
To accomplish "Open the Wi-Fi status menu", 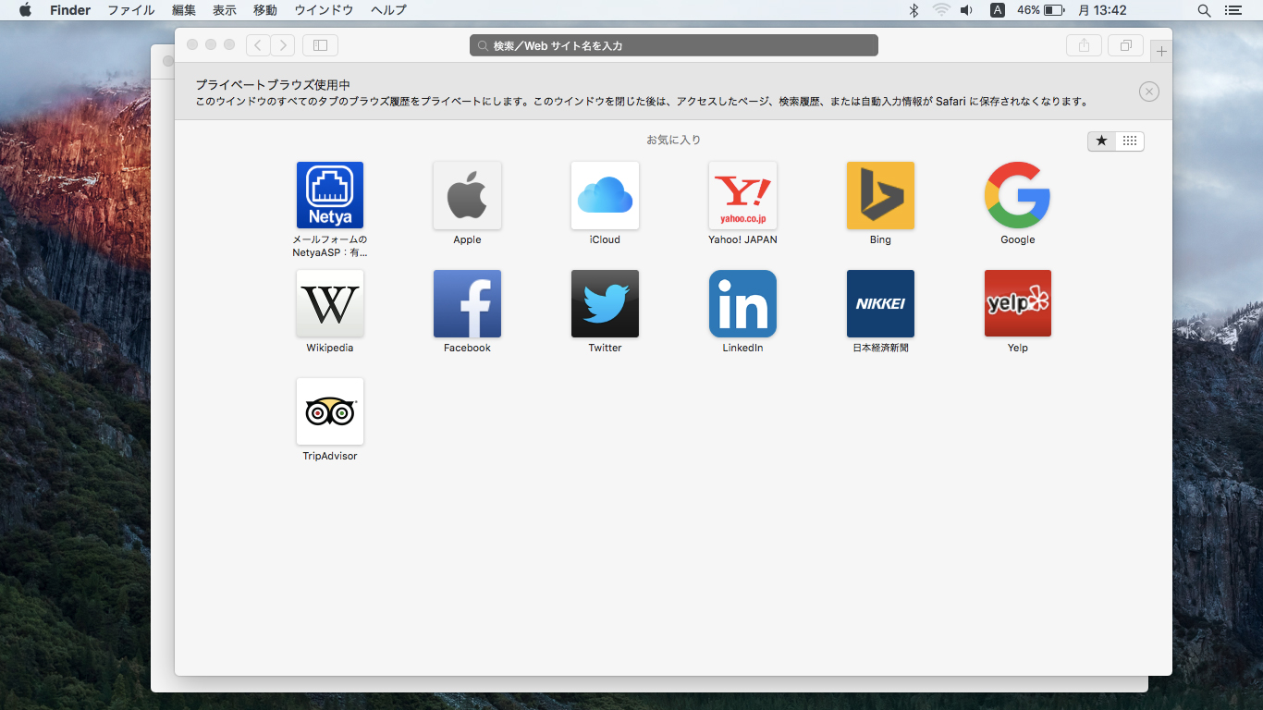I will [x=941, y=10].
